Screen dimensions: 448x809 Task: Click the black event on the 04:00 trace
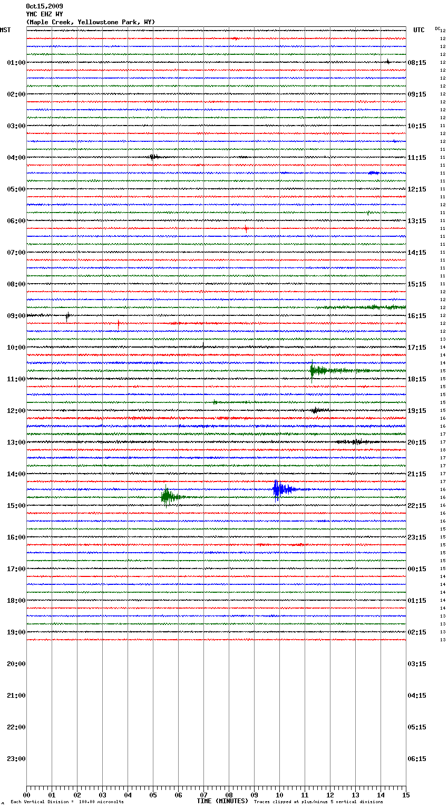pyautogui.click(x=153, y=157)
